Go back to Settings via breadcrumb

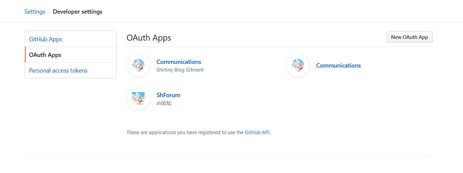pyautogui.click(x=35, y=12)
